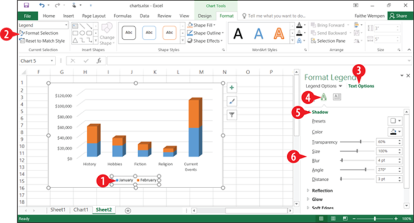414x223 pixels.
Task: Choose the blue WordArt style A
Action: pos(259,34)
